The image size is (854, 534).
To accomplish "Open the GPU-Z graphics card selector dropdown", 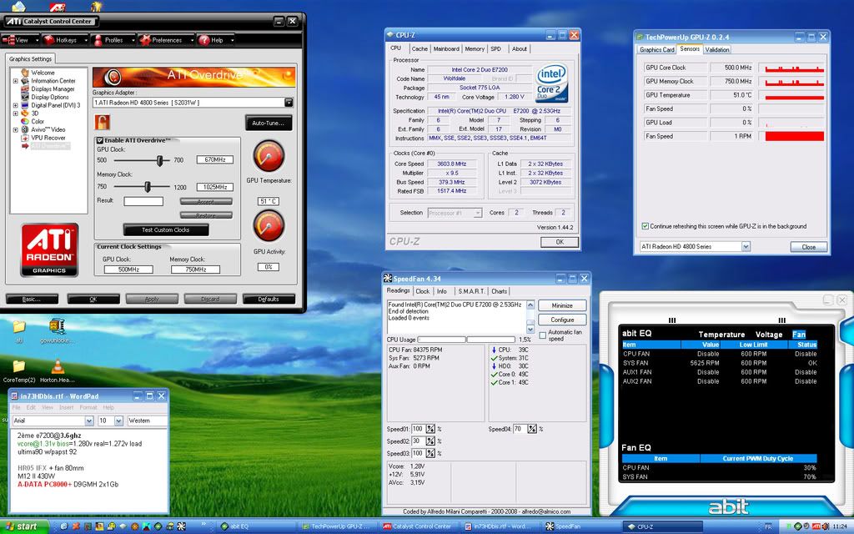I will pos(745,247).
